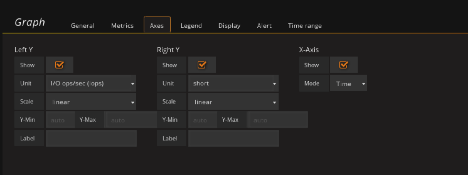Image resolution: width=468 pixels, height=175 pixels.
Task: Open the Right Y Unit dropdown
Action: [233, 84]
